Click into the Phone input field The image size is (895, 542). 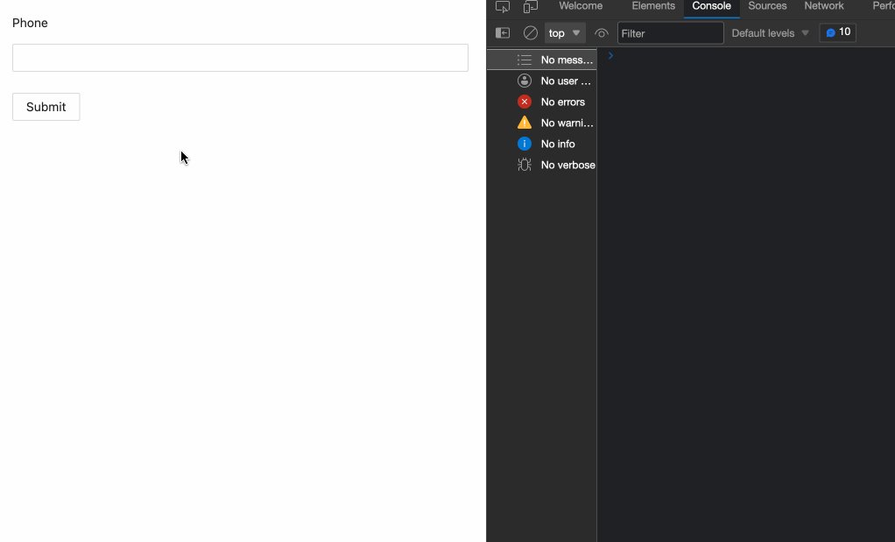[x=240, y=58]
